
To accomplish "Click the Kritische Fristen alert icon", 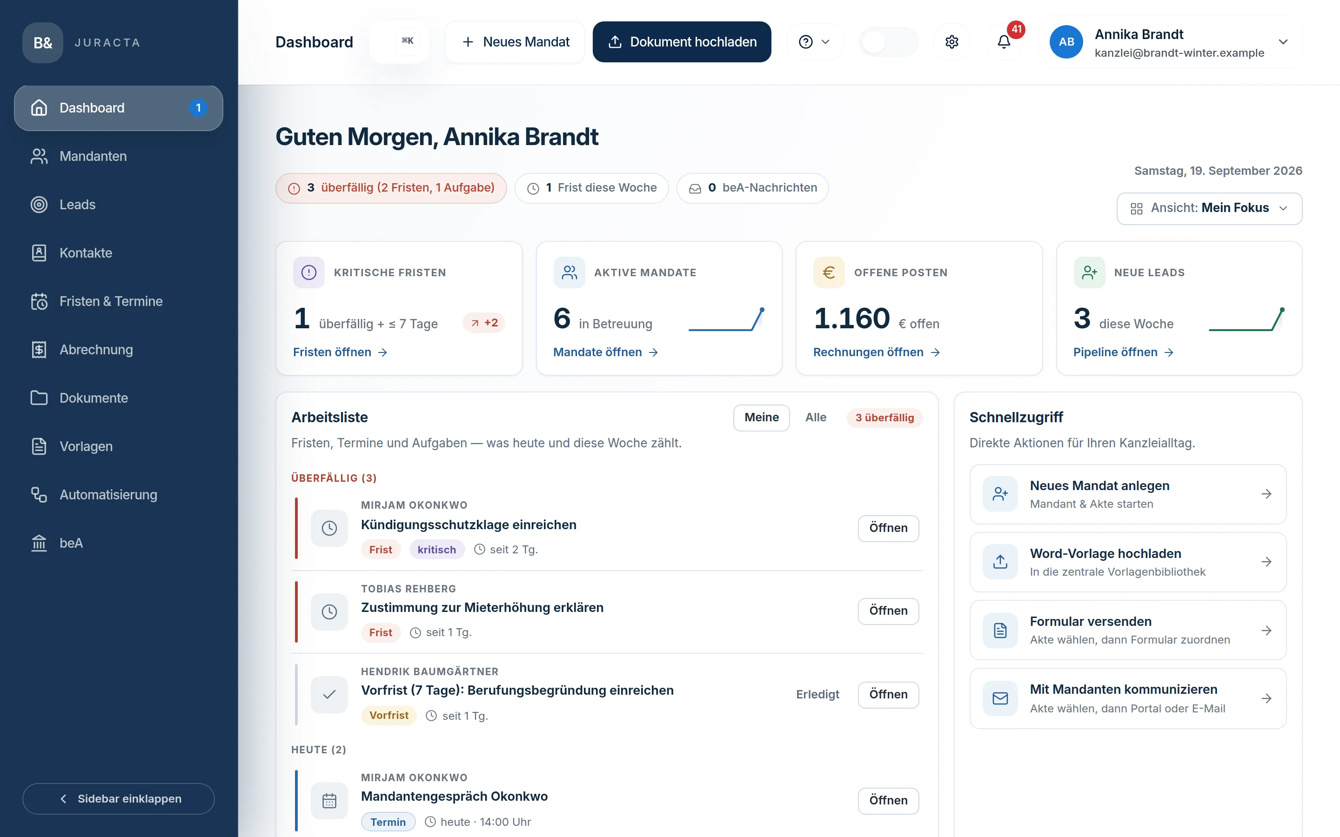I will [309, 272].
